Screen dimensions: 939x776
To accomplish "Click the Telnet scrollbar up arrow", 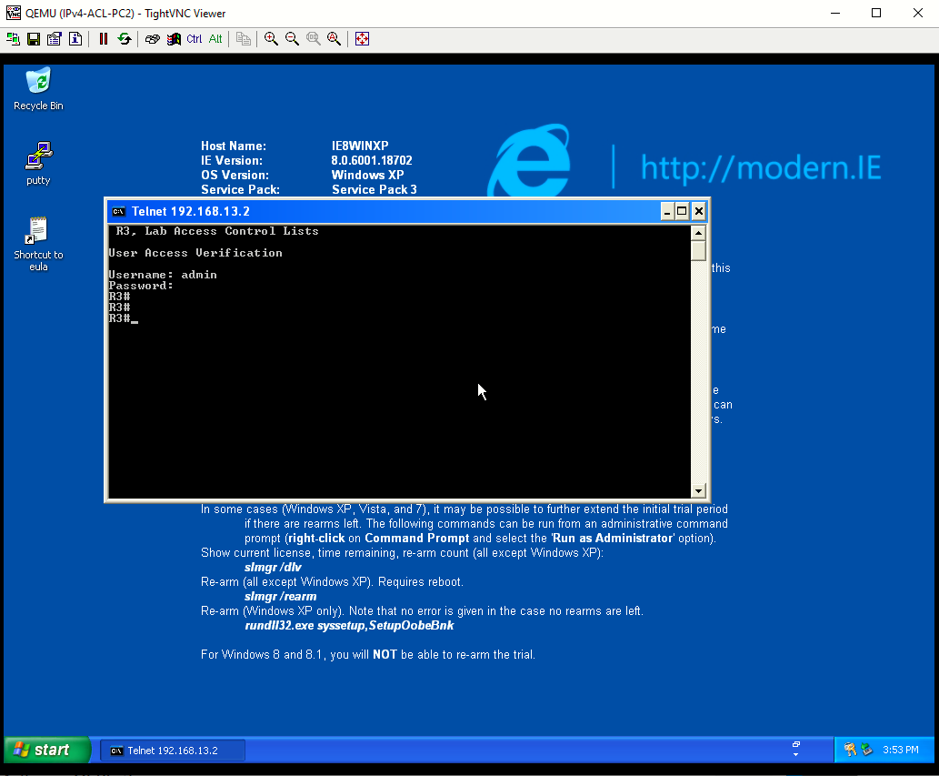I will (698, 233).
